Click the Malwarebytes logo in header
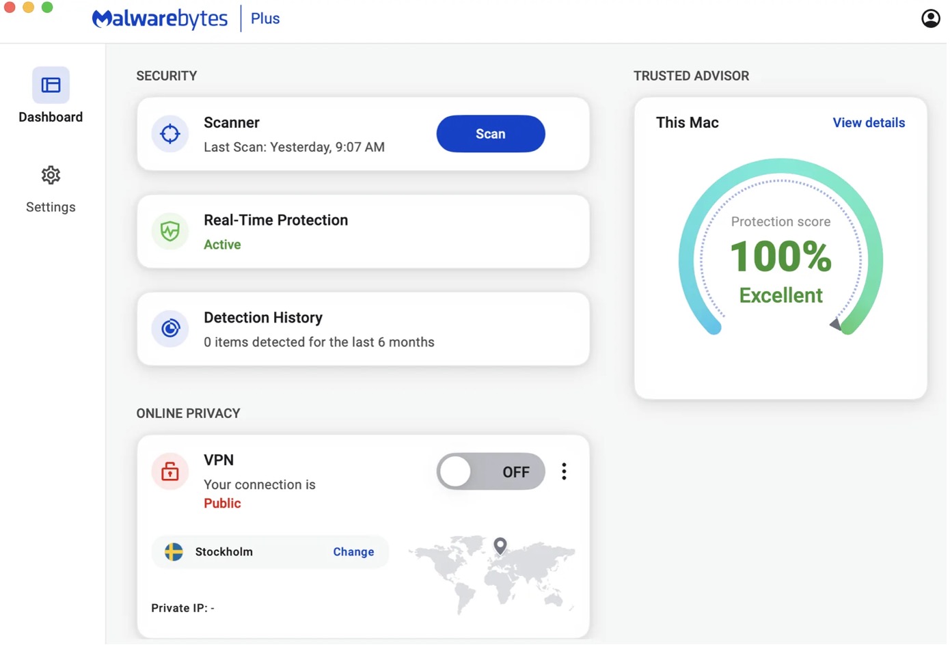Image resolution: width=950 pixels, height=647 pixels. [x=160, y=18]
